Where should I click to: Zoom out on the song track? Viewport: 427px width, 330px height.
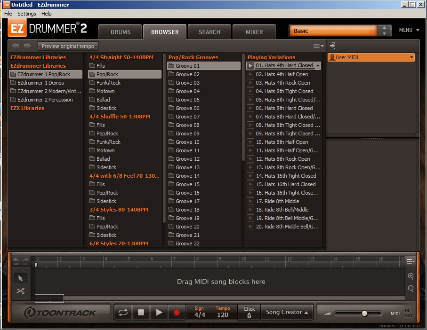[411, 288]
